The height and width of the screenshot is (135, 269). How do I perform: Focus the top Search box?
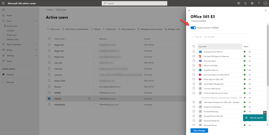[134, 3]
